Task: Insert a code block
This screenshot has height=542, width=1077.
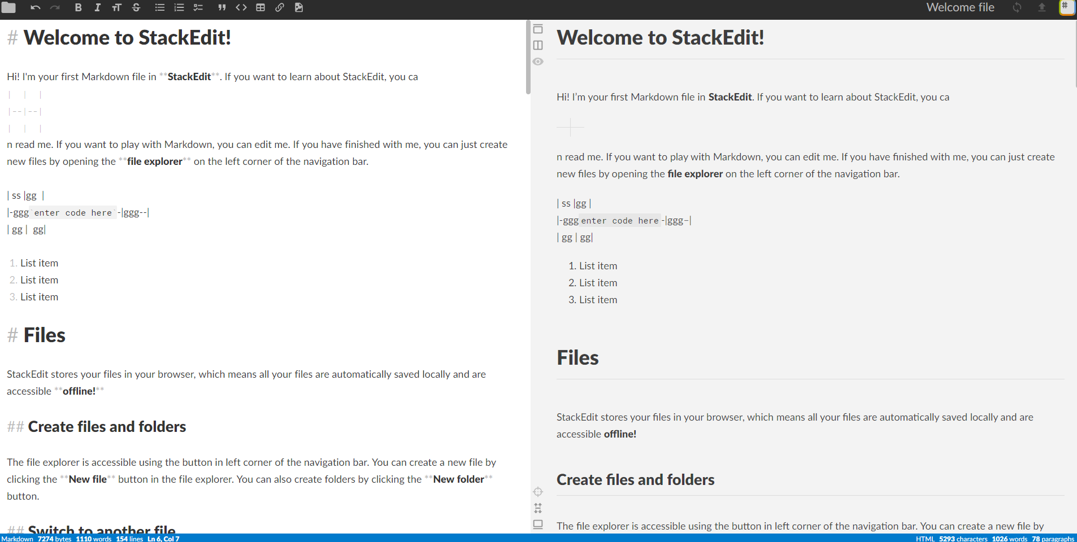Action: click(x=242, y=7)
